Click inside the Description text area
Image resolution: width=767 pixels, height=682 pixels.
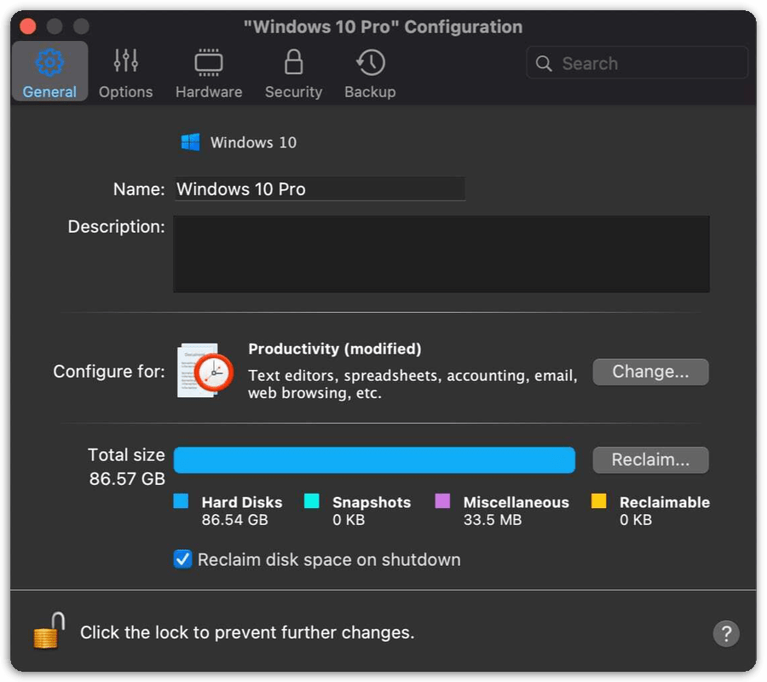point(441,254)
